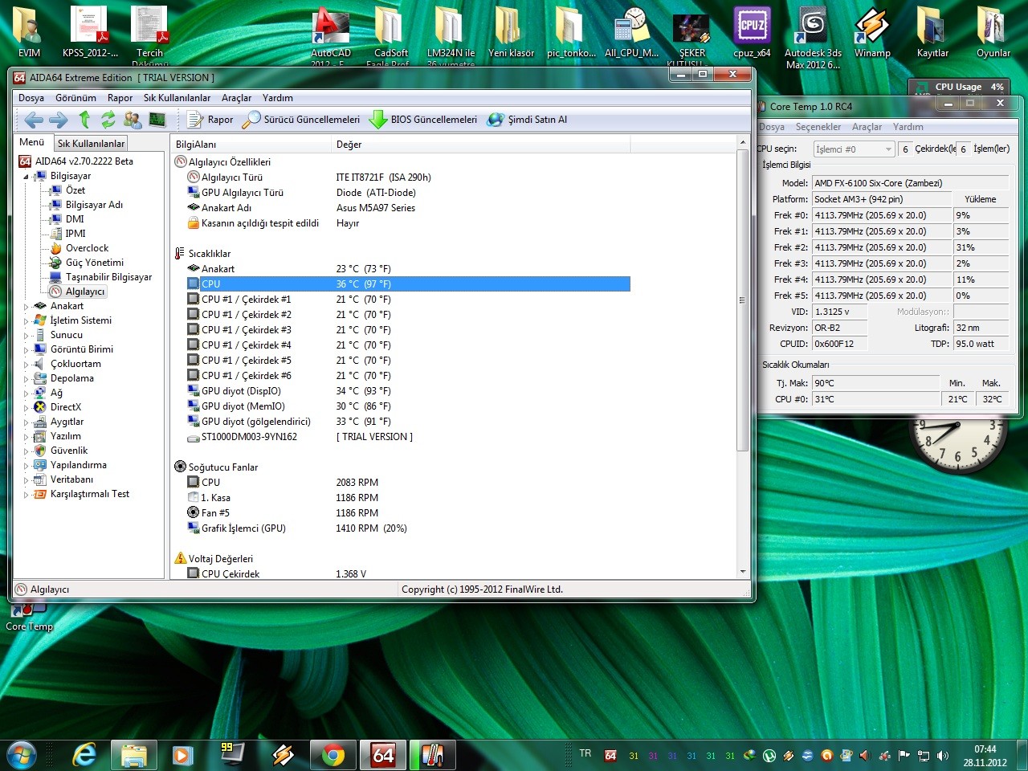Open the Windows Start menu
The height and width of the screenshot is (771, 1028).
point(22,755)
